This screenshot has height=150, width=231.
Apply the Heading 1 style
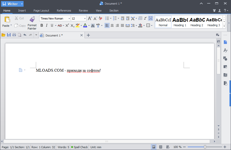[x=180, y=22]
